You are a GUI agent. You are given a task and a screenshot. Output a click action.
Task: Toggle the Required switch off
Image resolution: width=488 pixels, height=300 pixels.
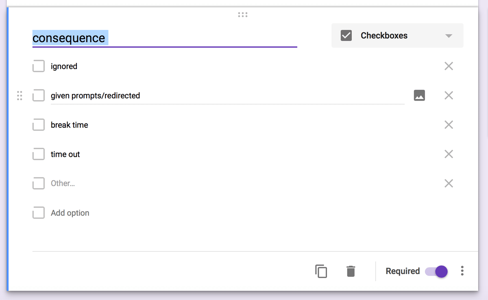[436, 271]
